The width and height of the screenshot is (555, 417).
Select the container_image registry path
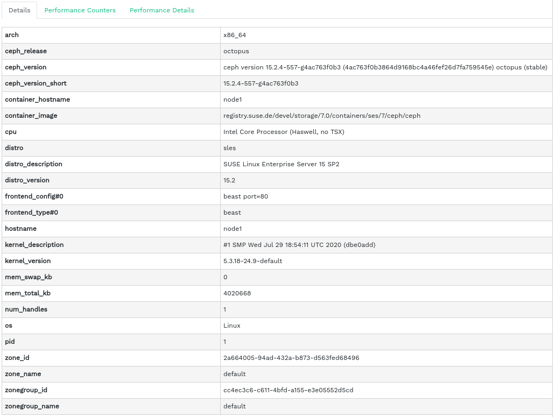click(x=322, y=116)
